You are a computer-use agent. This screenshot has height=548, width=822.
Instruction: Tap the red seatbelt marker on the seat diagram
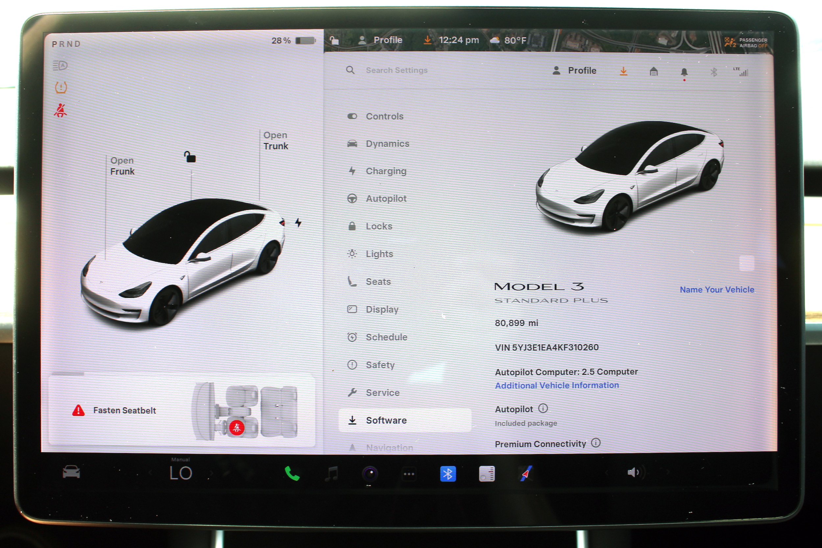coord(237,427)
